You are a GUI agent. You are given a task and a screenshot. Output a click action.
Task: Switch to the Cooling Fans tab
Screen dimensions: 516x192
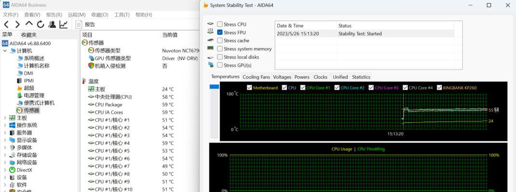pos(256,77)
